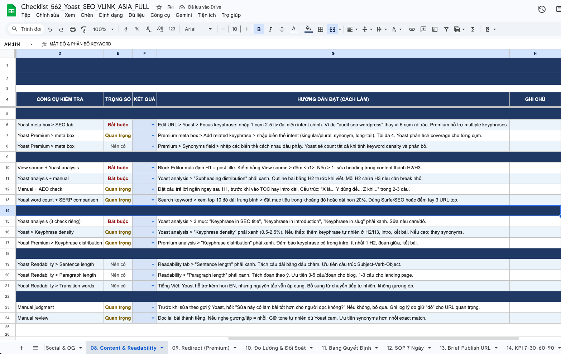
Task: Open the Gemini menu
Action: tap(184, 15)
